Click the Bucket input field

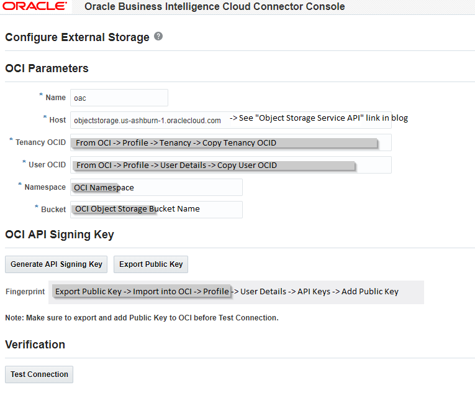pos(156,210)
